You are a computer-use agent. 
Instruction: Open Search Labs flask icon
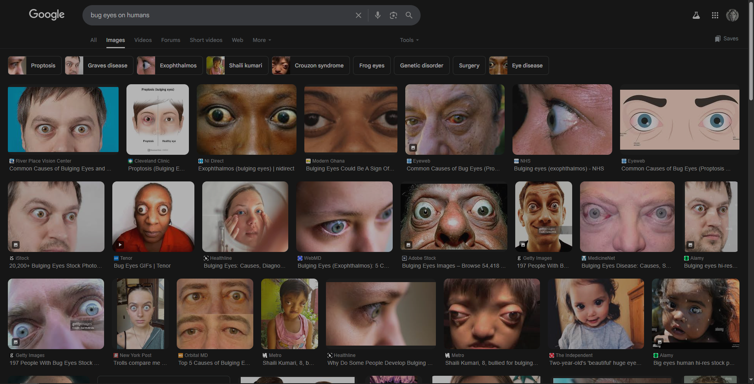tap(696, 15)
